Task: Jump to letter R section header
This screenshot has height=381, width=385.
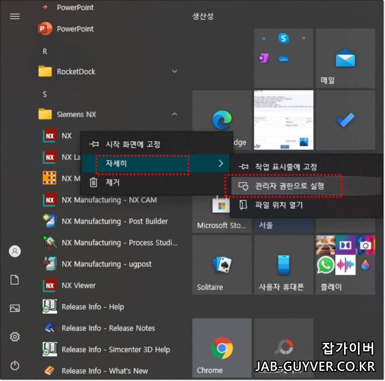Action: (x=45, y=51)
